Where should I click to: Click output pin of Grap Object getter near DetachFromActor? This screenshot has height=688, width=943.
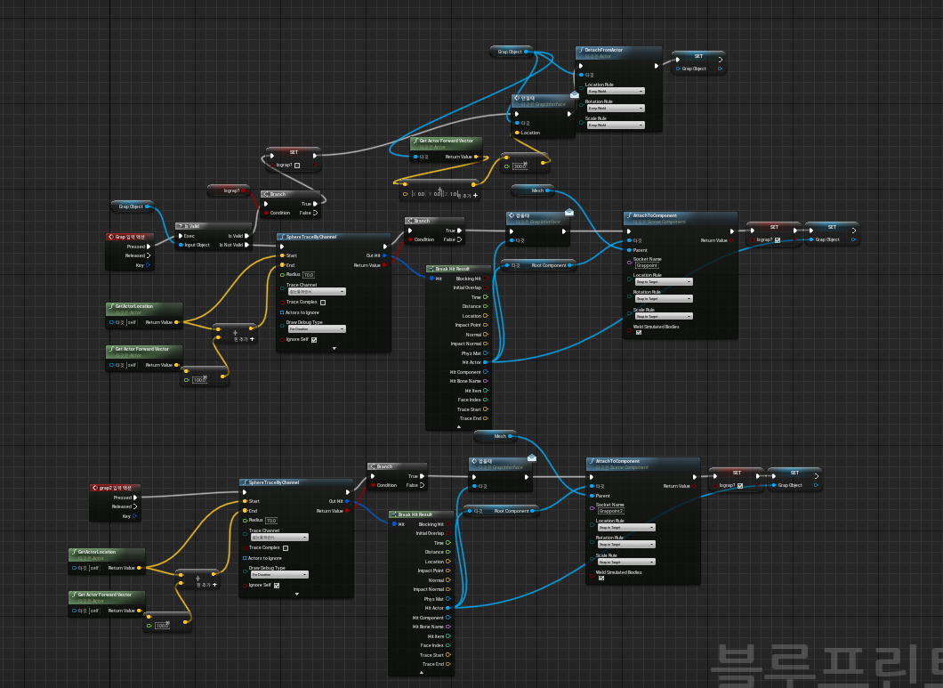click(x=527, y=52)
